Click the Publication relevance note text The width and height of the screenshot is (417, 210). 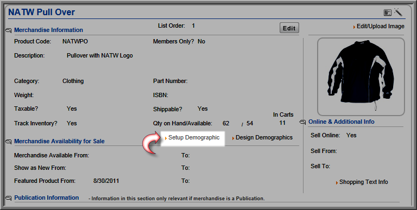(176, 199)
